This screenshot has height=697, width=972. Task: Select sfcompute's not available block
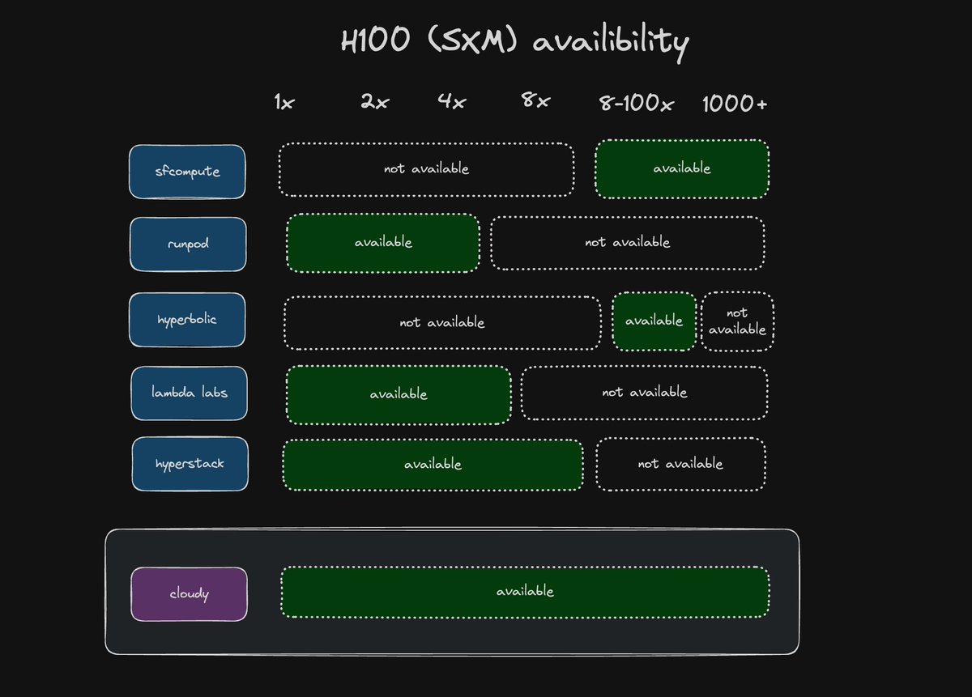pos(426,169)
